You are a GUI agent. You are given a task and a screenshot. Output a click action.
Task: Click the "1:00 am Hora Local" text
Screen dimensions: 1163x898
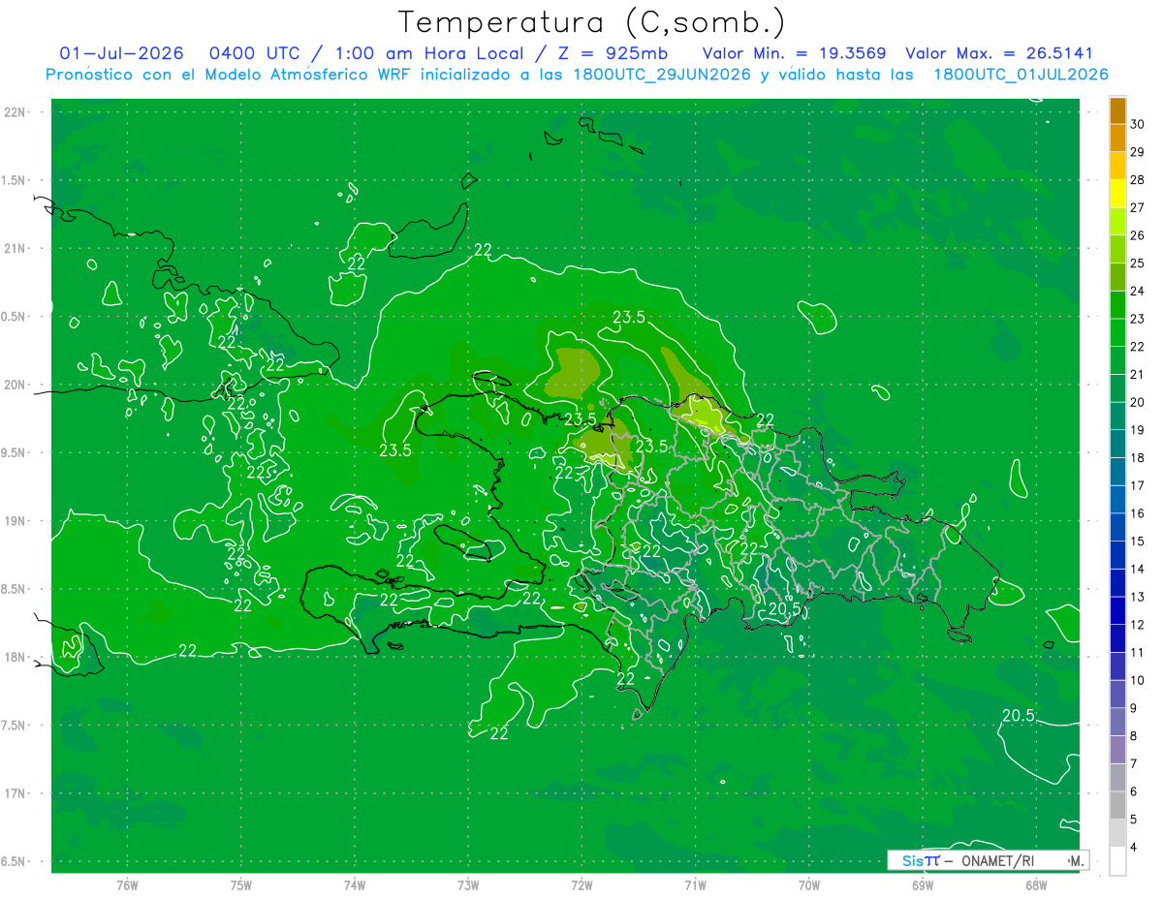[x=428, y=53]
